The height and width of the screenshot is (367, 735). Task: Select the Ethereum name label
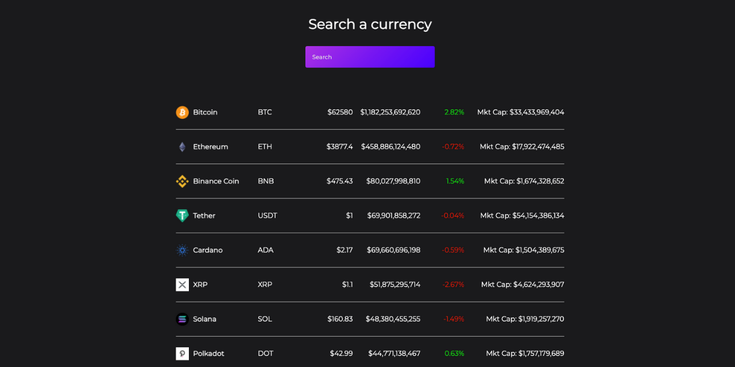click(x=210, y=147)
